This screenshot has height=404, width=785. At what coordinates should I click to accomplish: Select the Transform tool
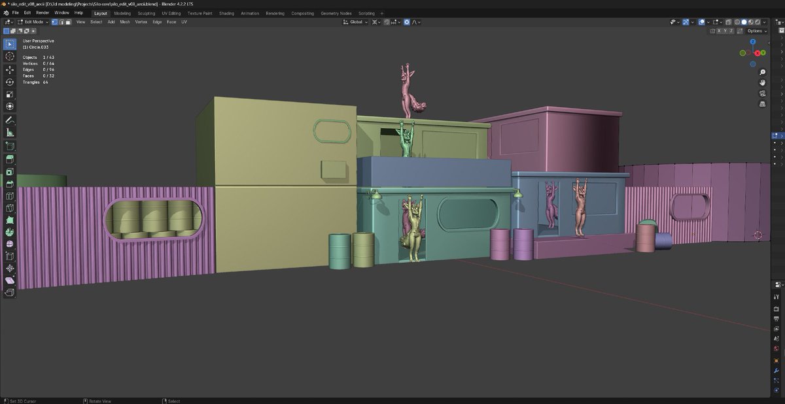tap(10, 107)
